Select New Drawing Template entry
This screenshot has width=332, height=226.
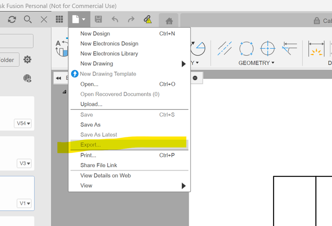[x=129, y=74]
